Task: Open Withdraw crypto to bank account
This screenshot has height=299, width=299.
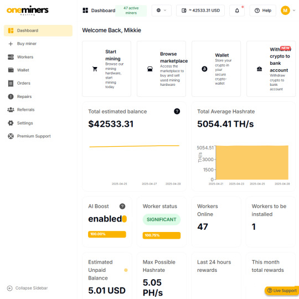Action: [x=271, y=69]
